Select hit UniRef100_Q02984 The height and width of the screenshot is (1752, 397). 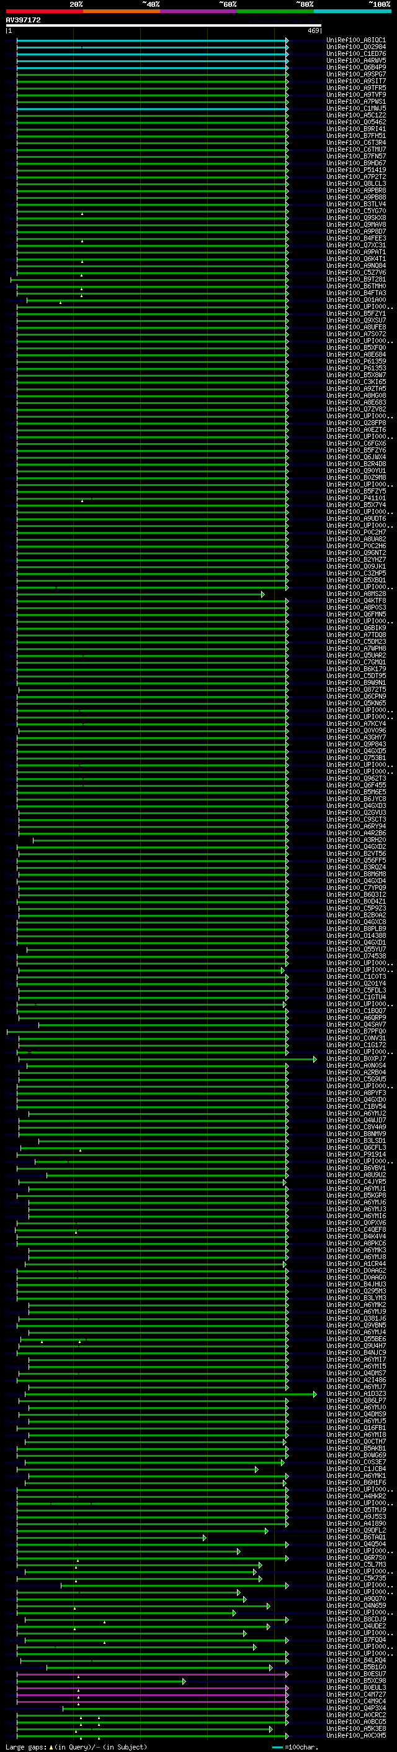click(x=153, y=48)
